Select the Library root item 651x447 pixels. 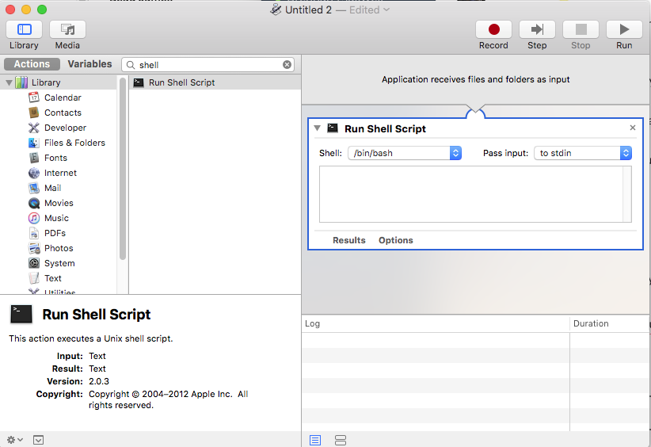pos(46,82)
